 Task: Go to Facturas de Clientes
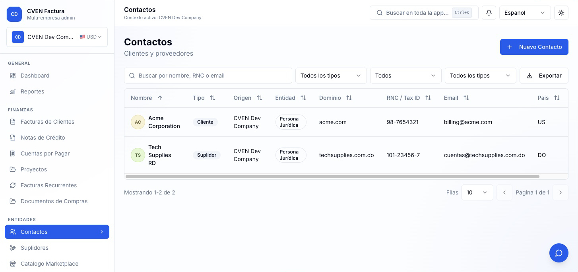point(47,122)
